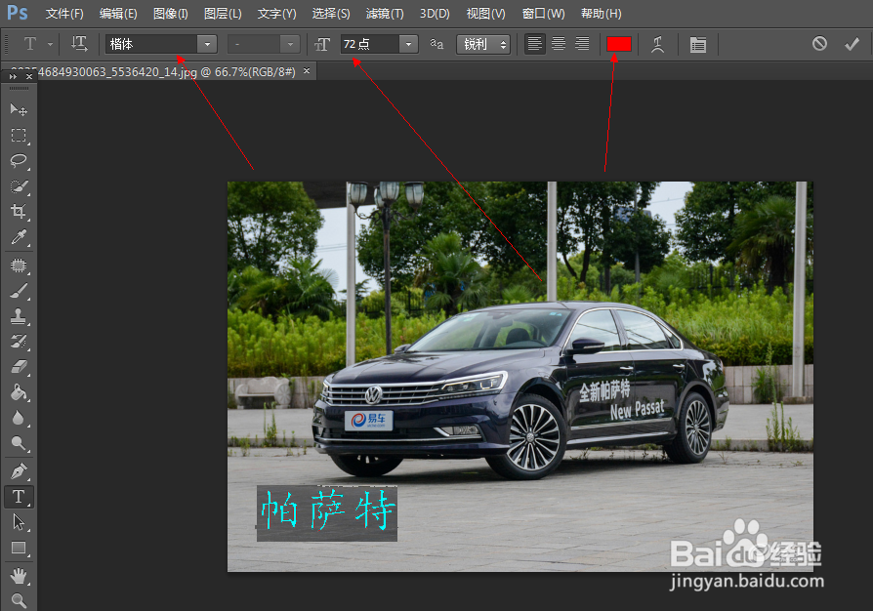Open the 滤镜(T) menu
Screen dimensions: 873x611
coord(385,14)
